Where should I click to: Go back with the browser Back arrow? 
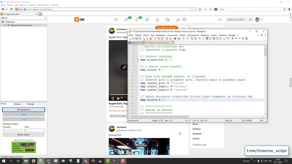[3, 9]
